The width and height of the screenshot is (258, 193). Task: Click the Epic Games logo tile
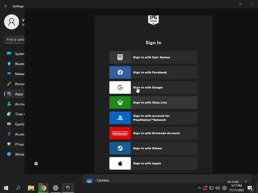click(120, 57)
